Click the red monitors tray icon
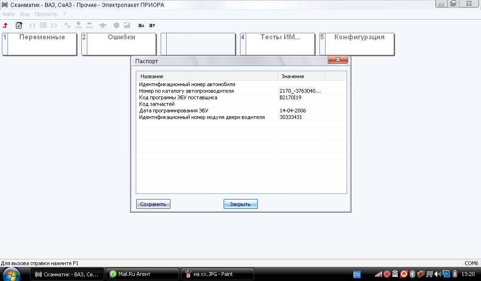This screenshot has height=281, width=481. coord(420,274)
